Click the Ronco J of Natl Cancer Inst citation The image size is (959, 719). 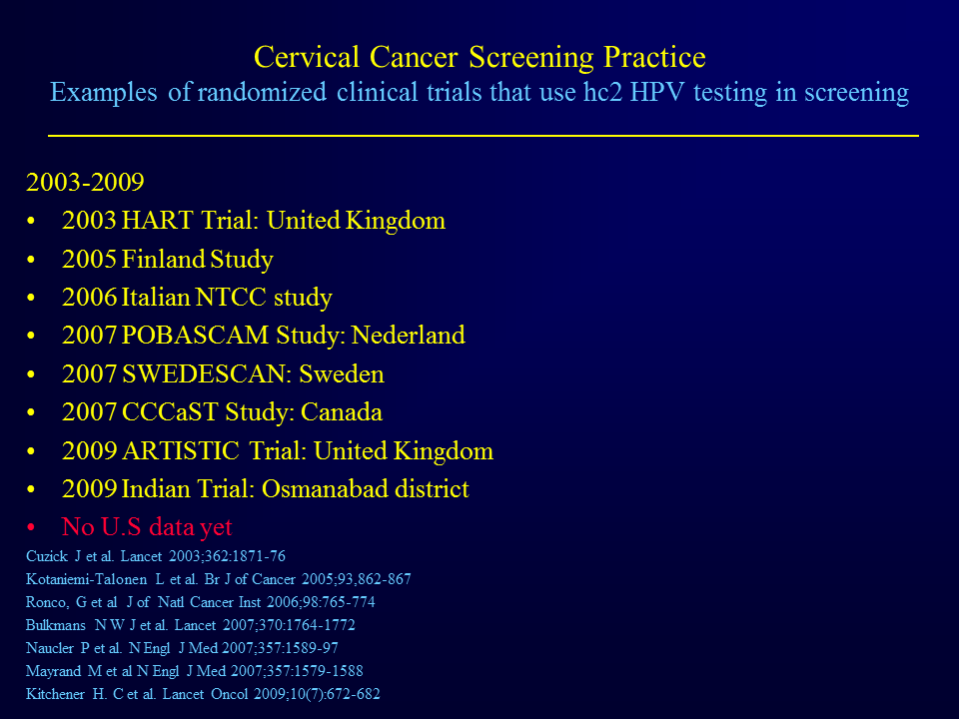click(x=201, y=602)
